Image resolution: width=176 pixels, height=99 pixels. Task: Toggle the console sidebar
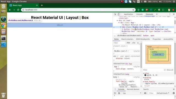pyautogui.click(x=115, y=93)
